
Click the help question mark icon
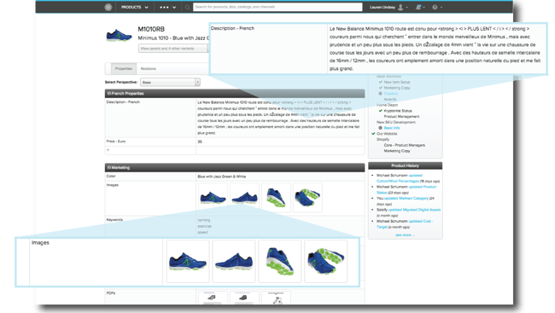[x=435, y=7]
